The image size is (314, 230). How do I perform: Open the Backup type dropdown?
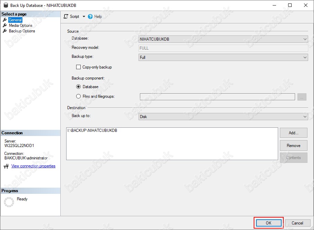coord(223,57)
